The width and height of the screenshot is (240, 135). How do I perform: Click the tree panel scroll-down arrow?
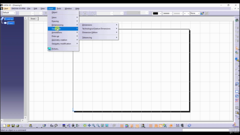click(x=25, y=118)
